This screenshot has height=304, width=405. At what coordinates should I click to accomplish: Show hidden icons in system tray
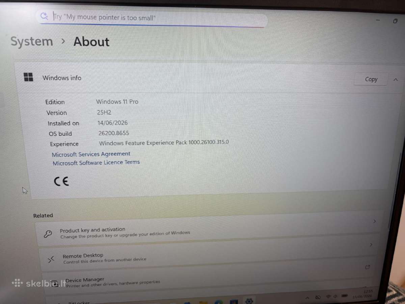click(x=307, y=298)
